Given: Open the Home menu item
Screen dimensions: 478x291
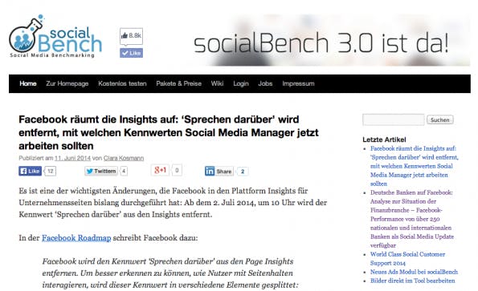Looking at the screenshot, I should click(28, 83).
